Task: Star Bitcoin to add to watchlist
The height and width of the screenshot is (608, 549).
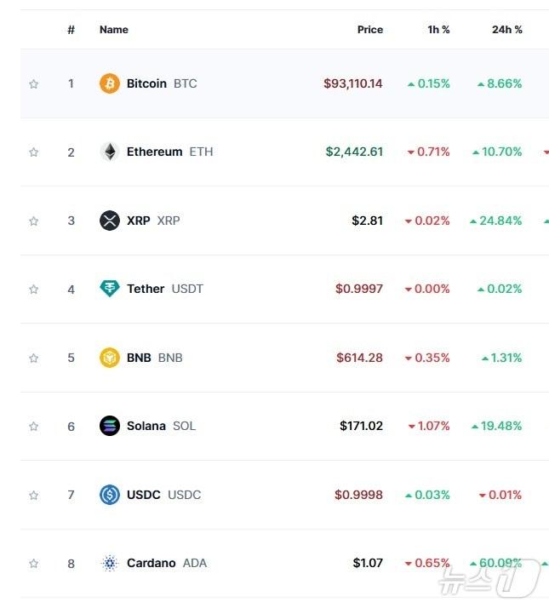Action: (34, 84)
